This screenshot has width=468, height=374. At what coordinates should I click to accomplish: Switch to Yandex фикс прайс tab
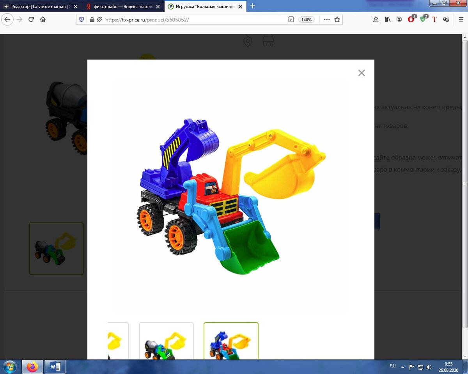coord(119,7)
